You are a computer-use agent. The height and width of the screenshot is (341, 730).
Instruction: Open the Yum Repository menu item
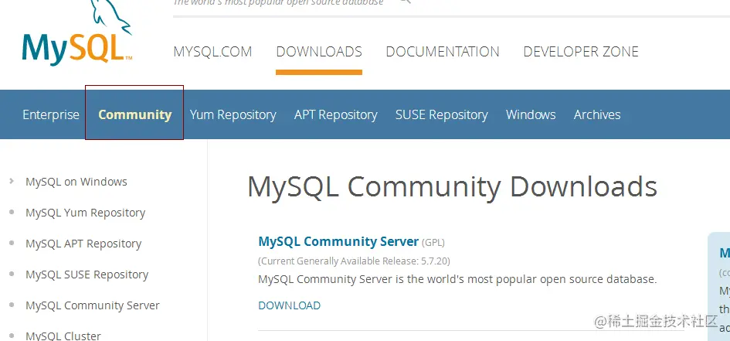coord(233,114)
